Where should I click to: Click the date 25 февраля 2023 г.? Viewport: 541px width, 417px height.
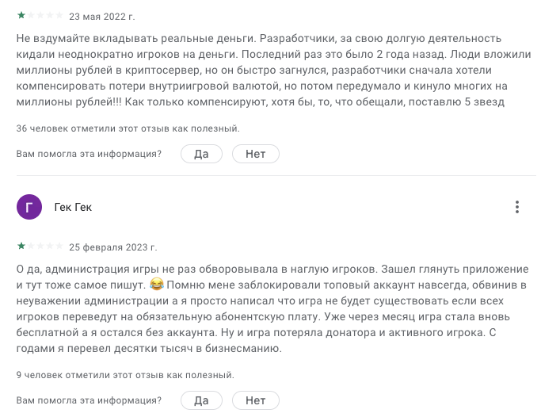tap(113, 247)
